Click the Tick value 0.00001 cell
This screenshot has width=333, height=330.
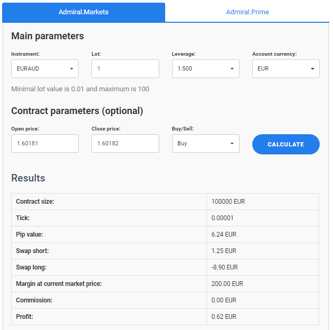pos(263,218)
